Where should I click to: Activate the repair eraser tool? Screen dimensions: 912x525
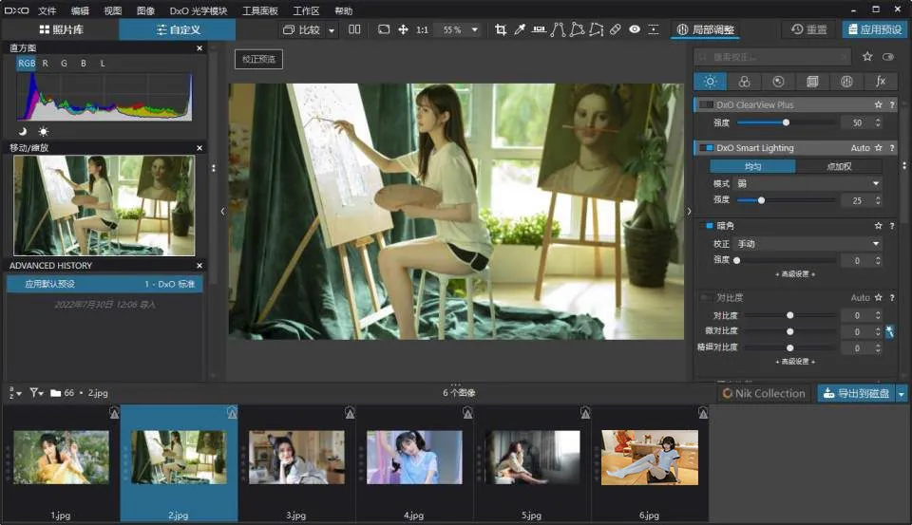615,29
